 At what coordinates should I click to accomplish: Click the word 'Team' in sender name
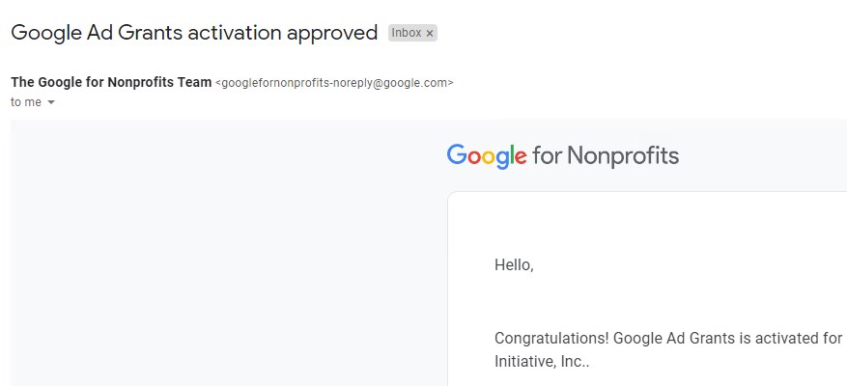pyautogui.click(x=196, y=83)
